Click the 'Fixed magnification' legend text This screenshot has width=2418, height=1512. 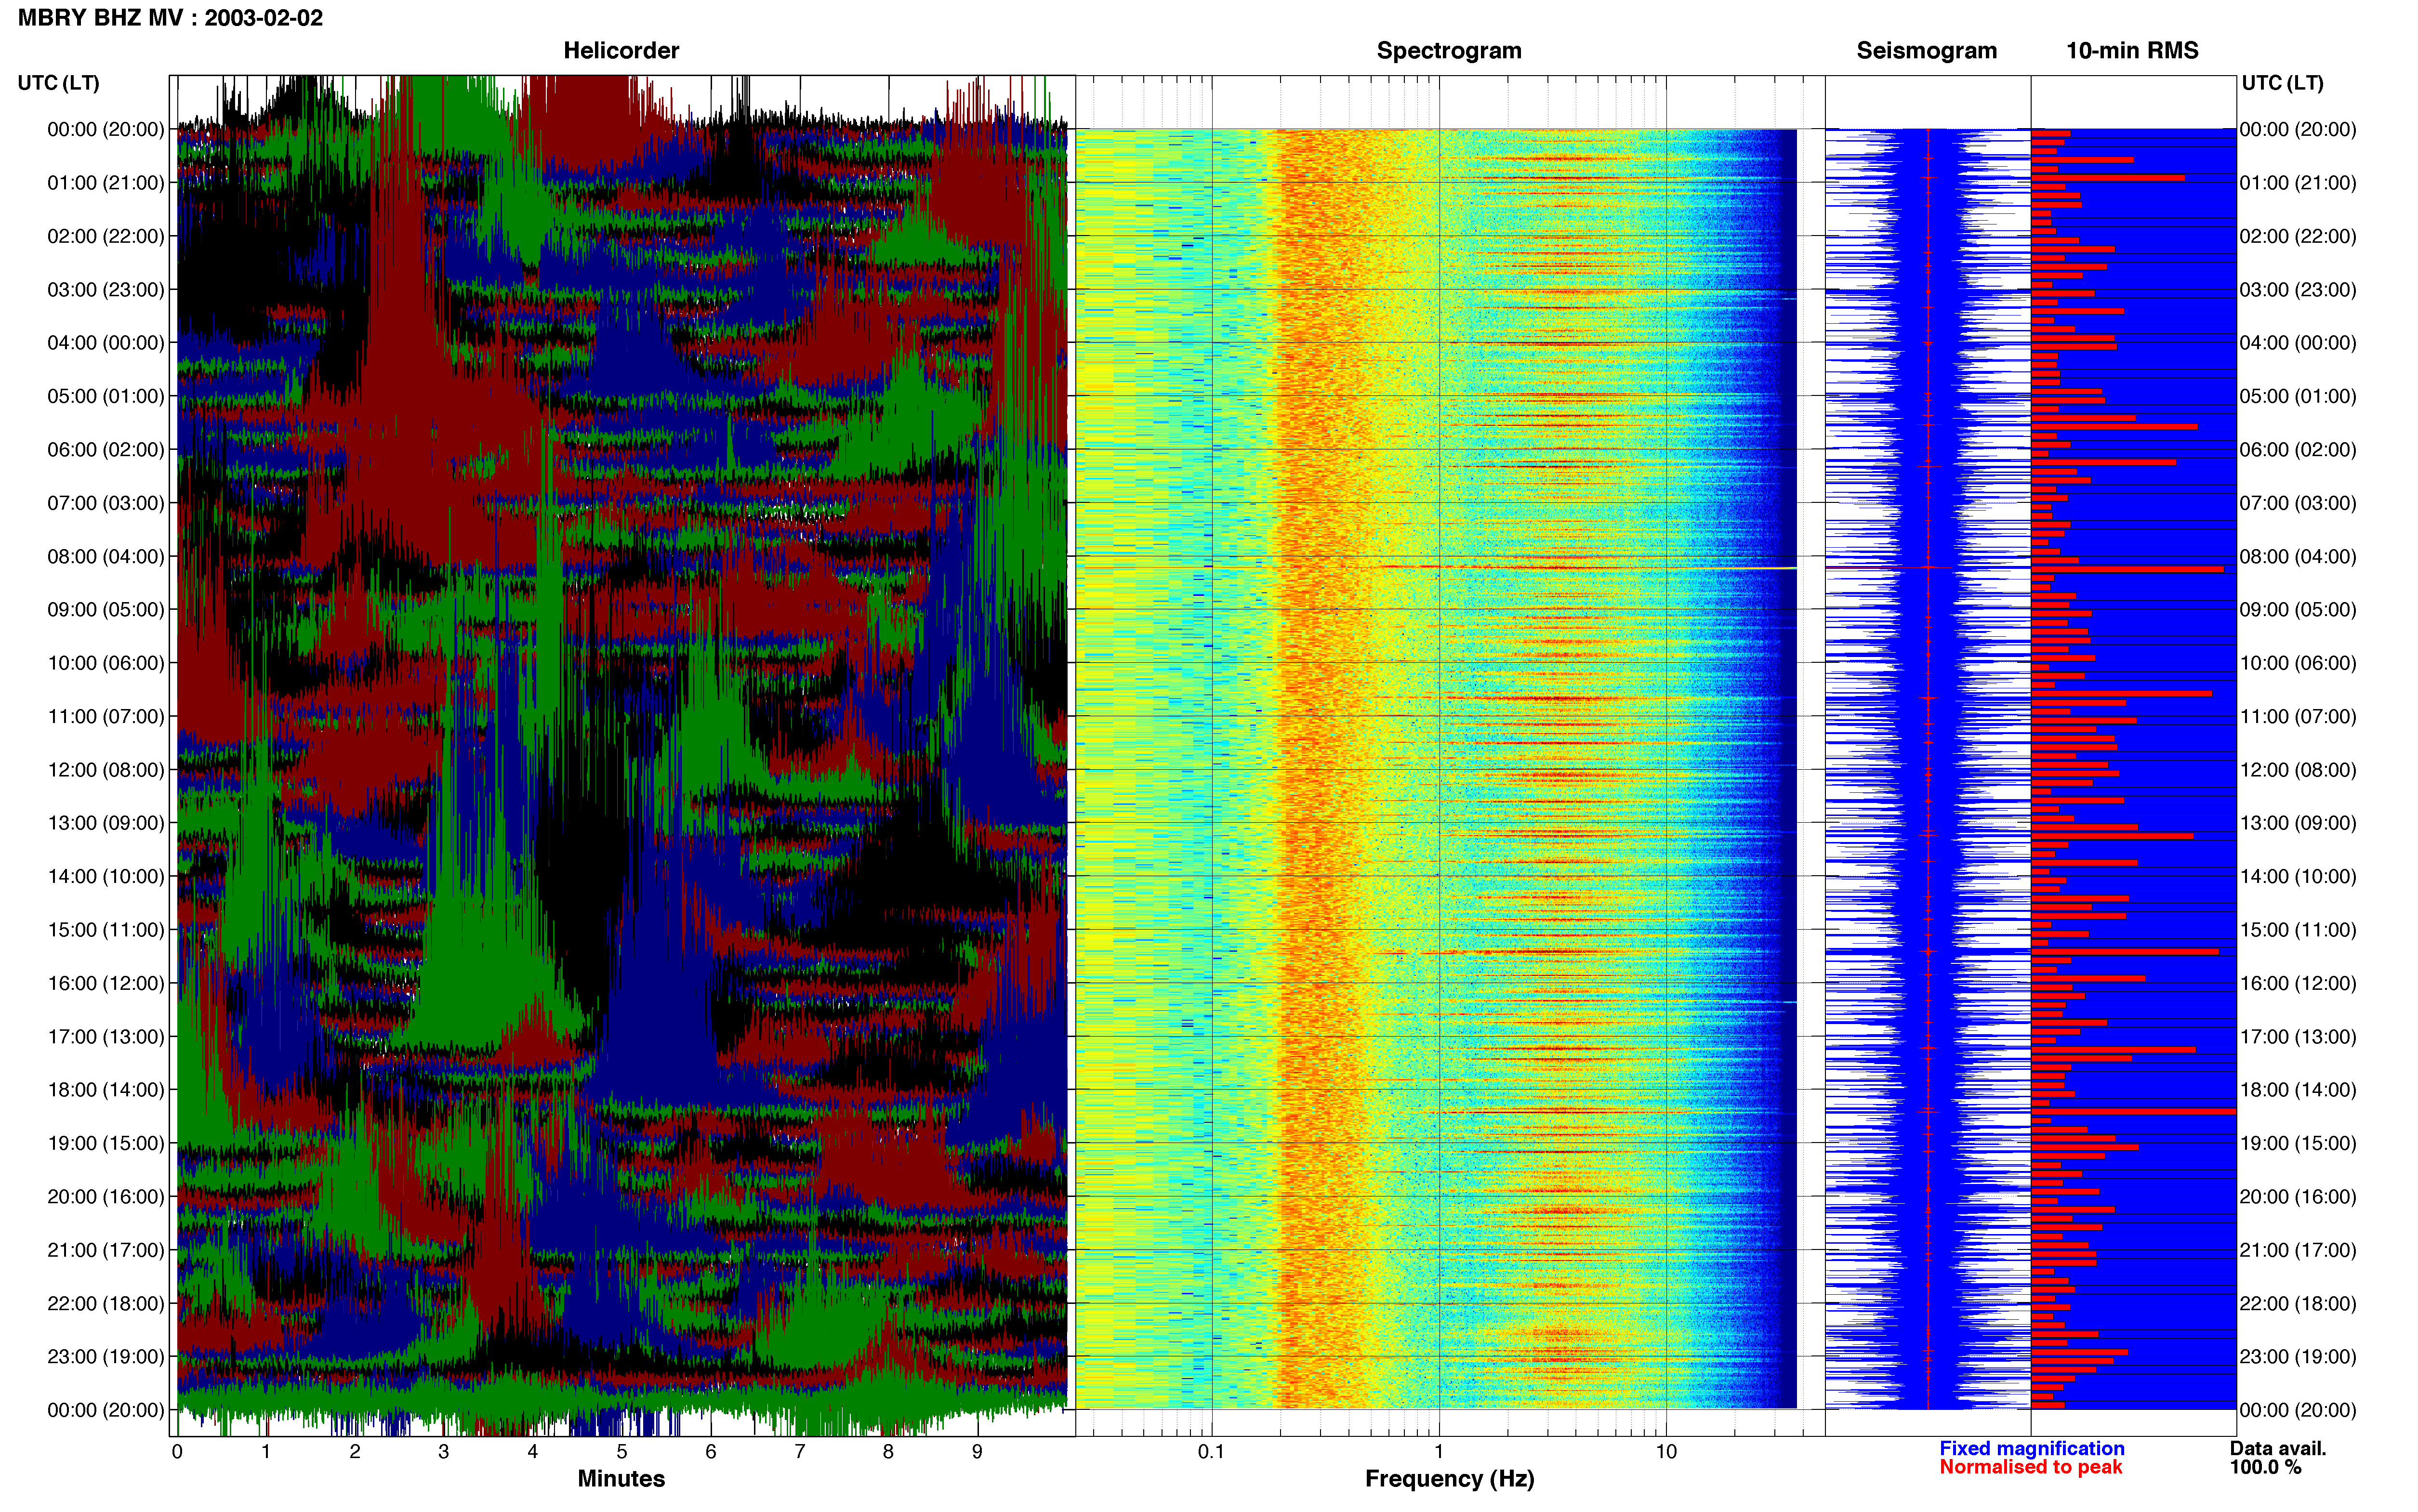(x=2031, y=1448)
